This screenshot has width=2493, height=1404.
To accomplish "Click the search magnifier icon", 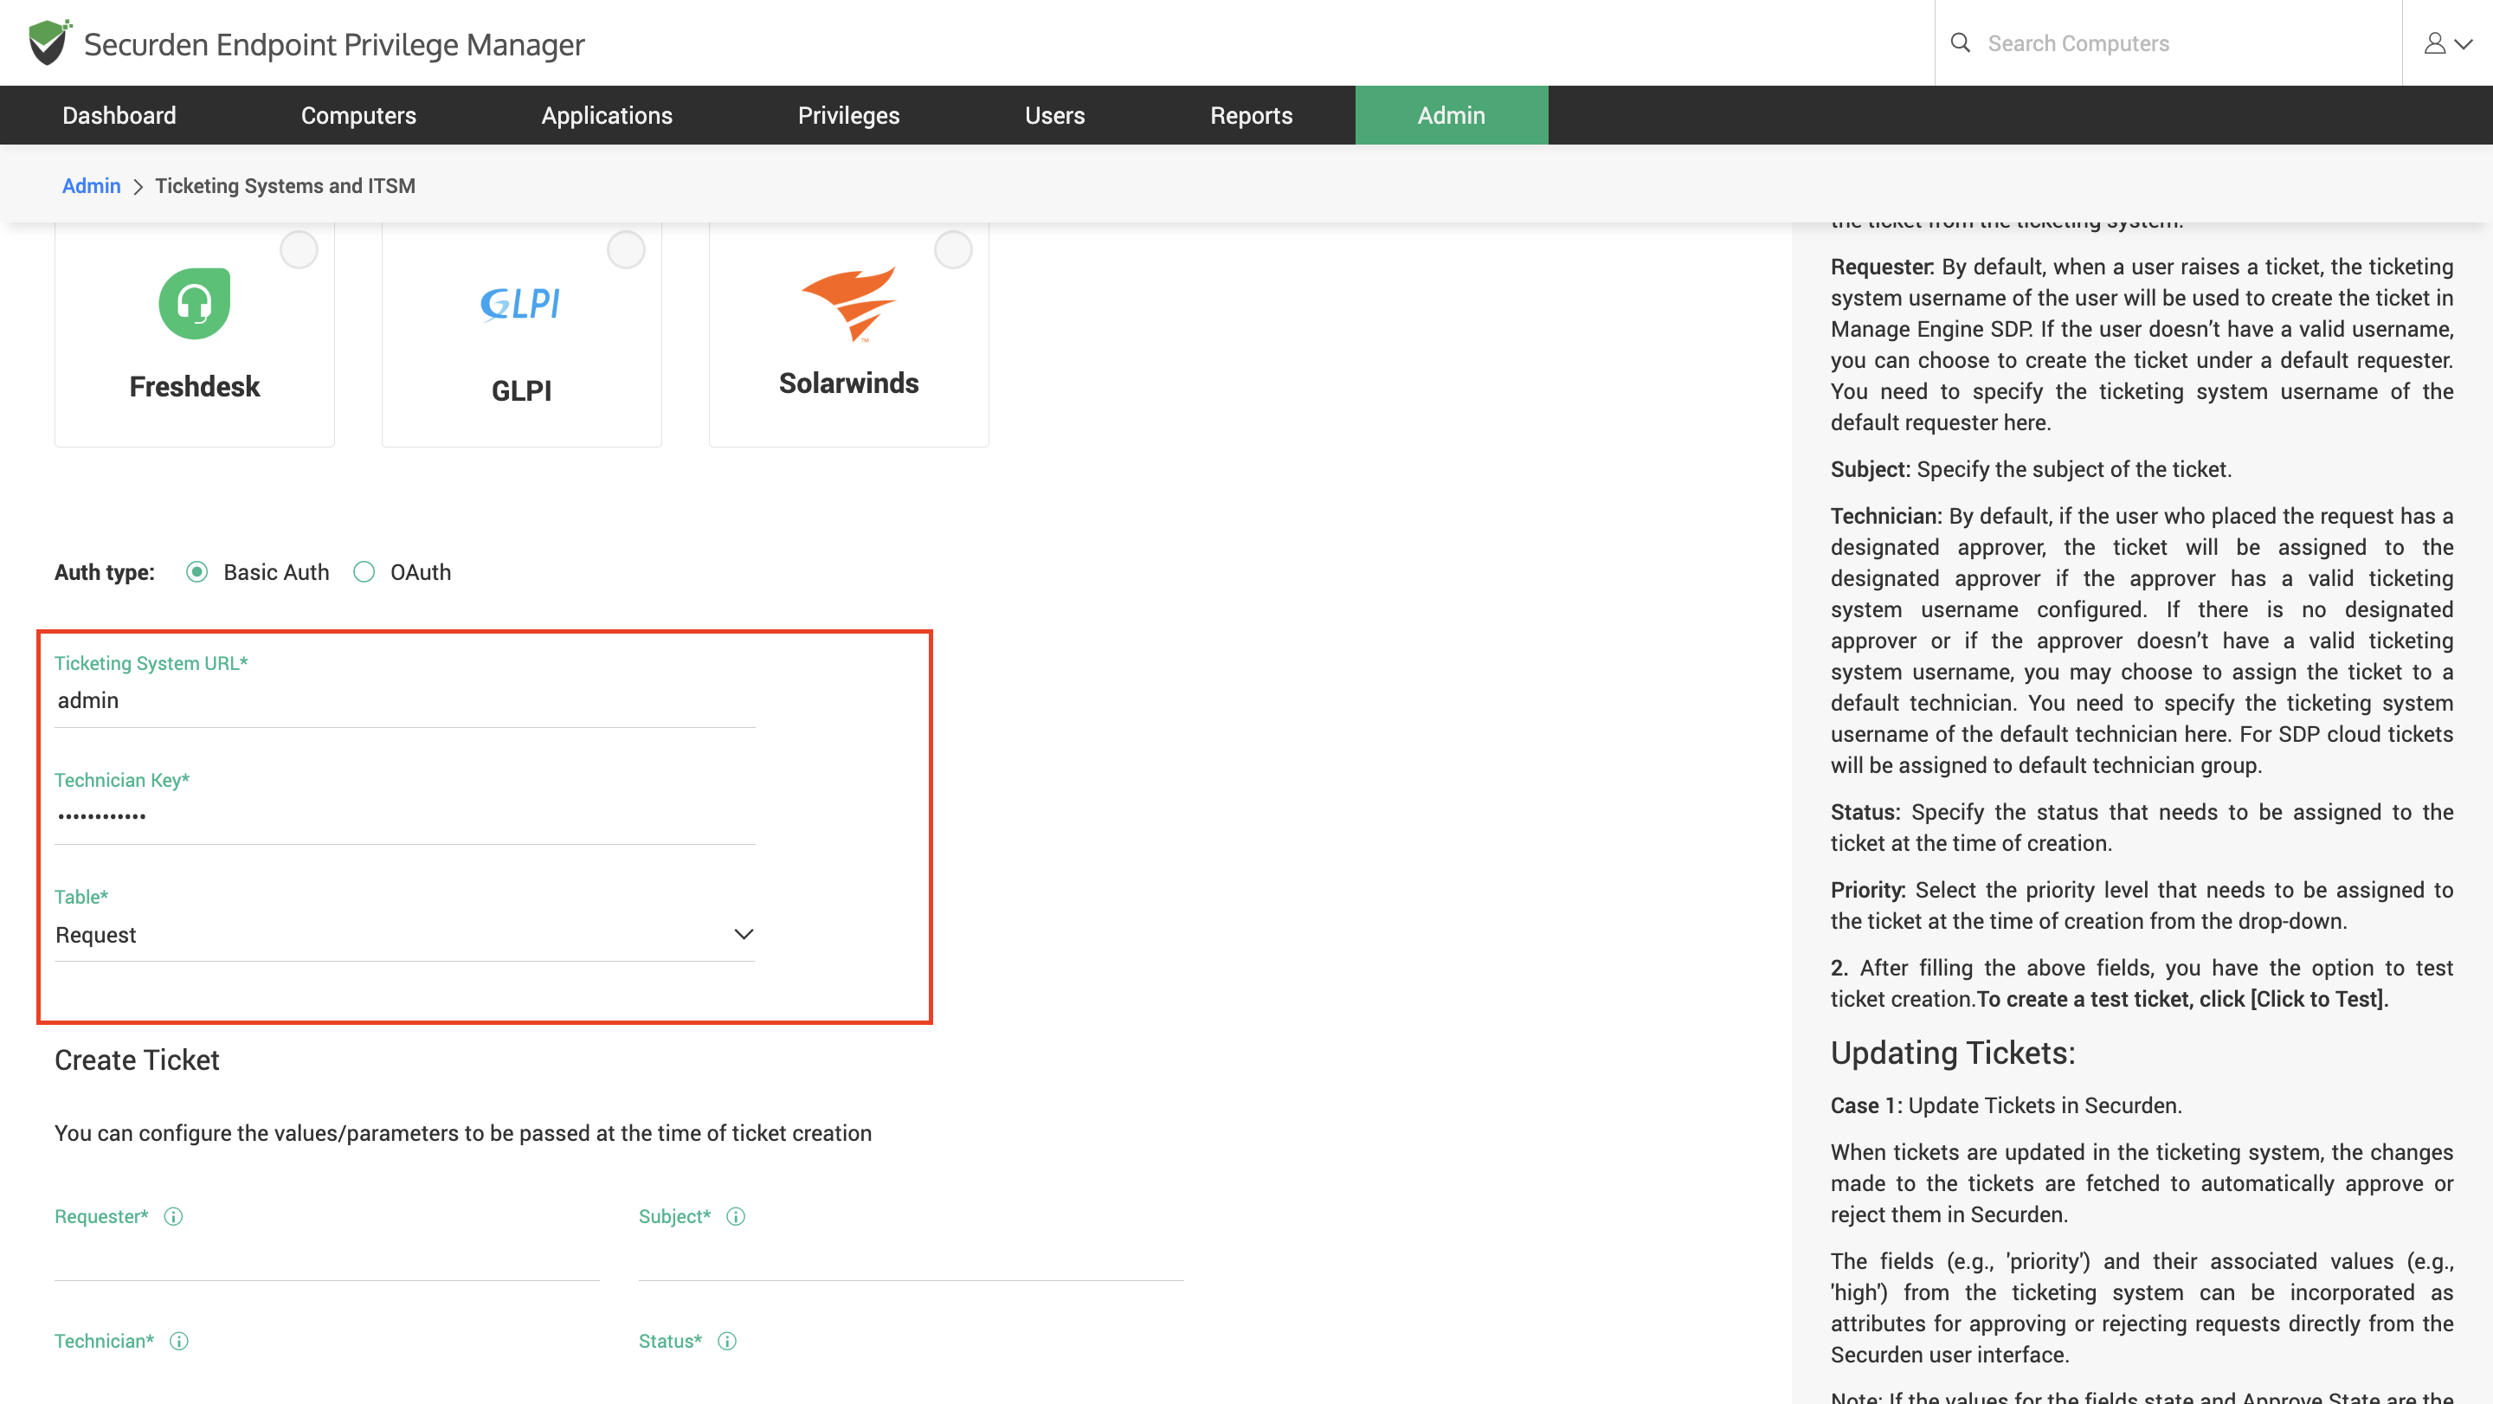I will point(1960,42).
